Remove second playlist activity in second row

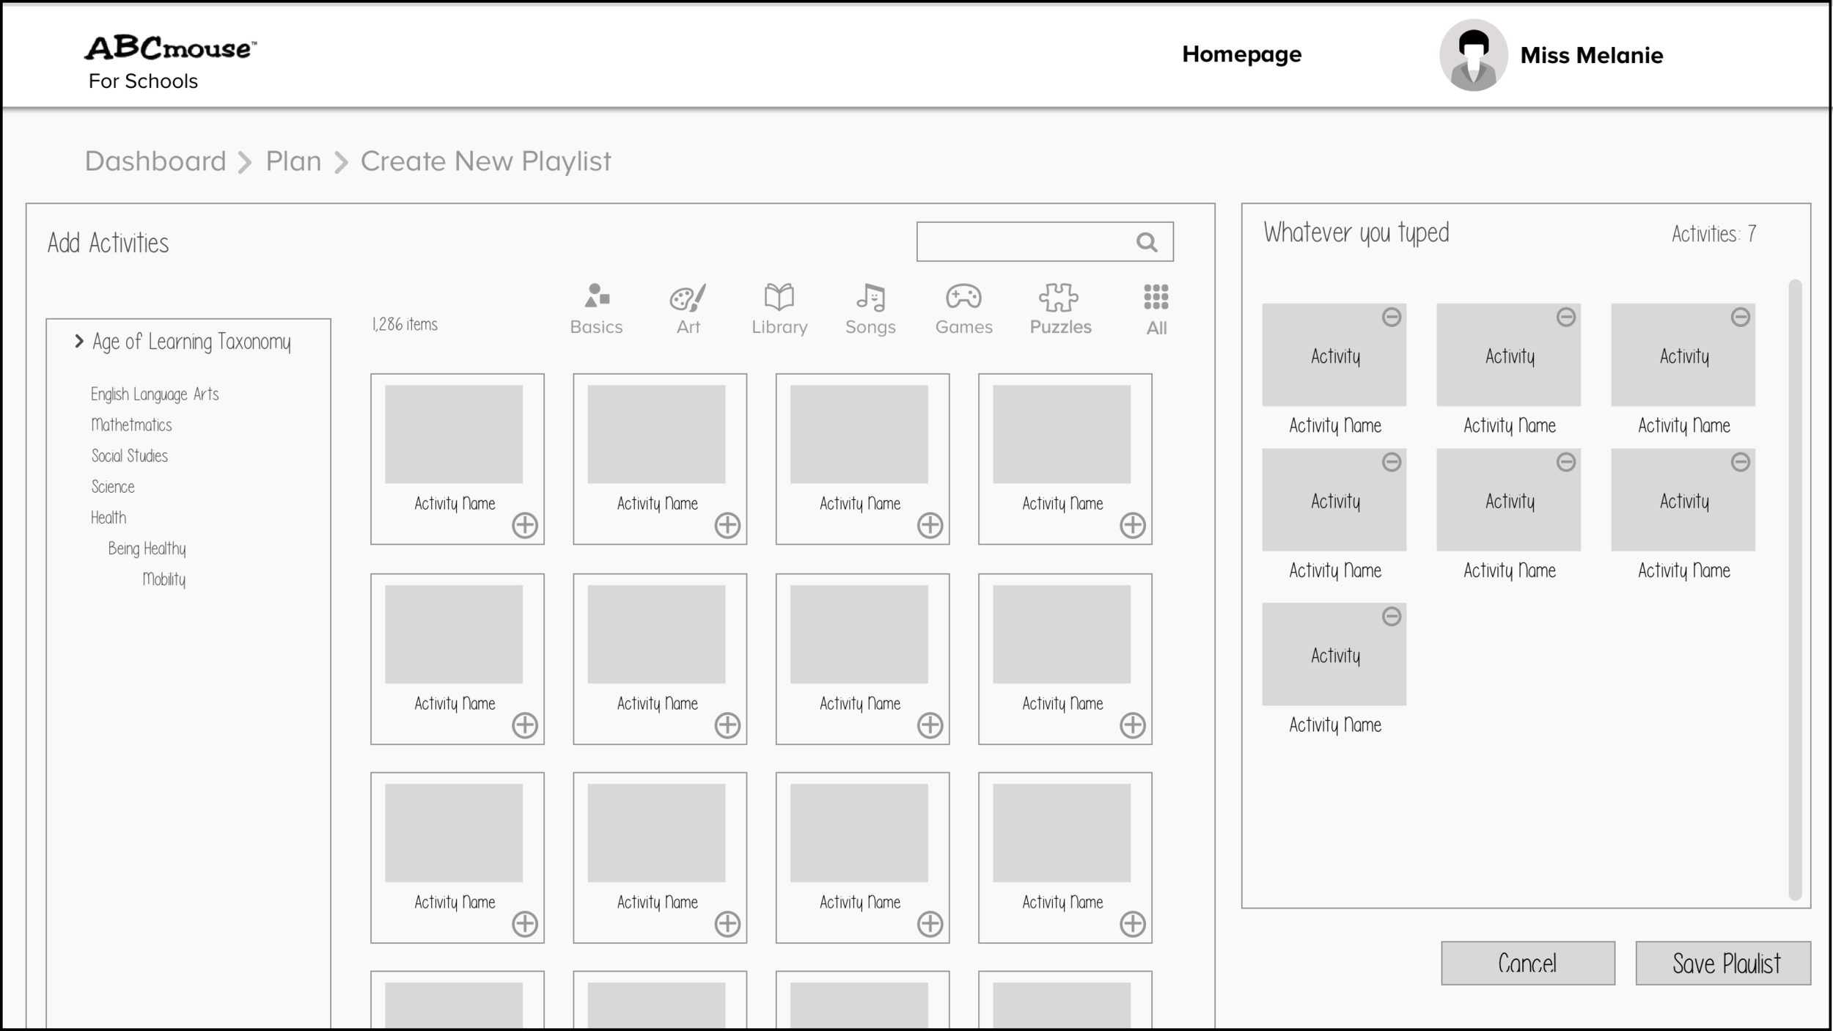[1566, 463]
